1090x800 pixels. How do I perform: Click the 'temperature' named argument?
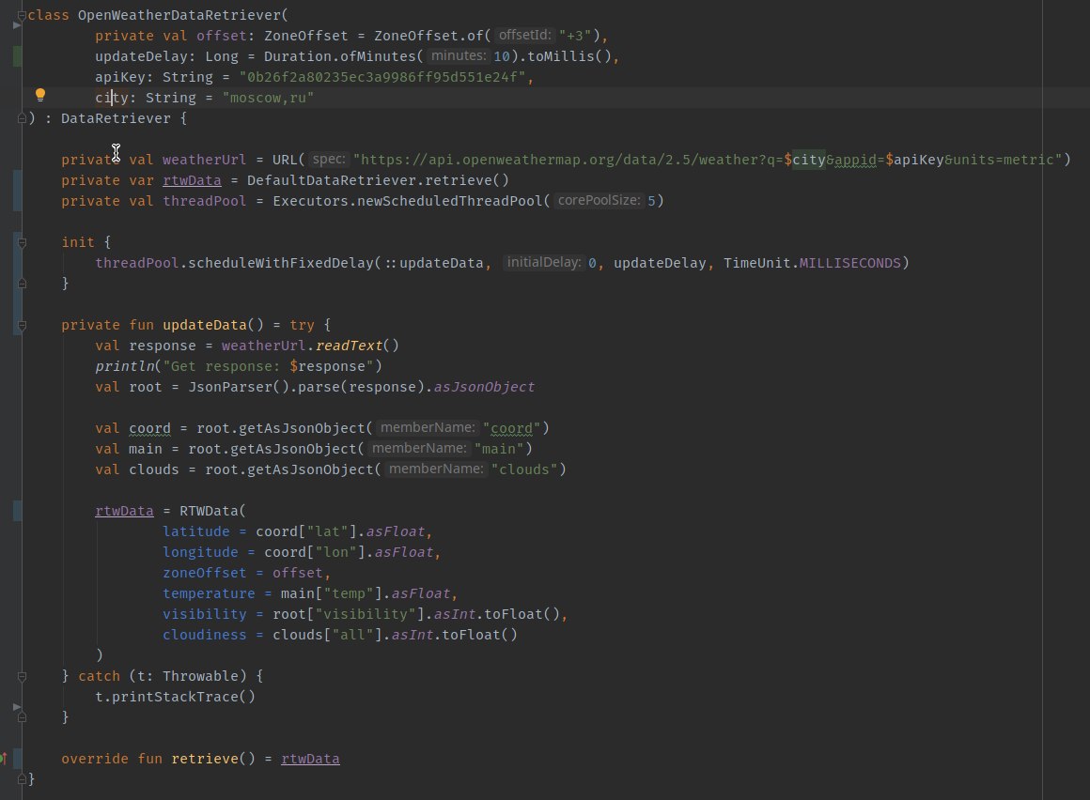tap(209, 593)
